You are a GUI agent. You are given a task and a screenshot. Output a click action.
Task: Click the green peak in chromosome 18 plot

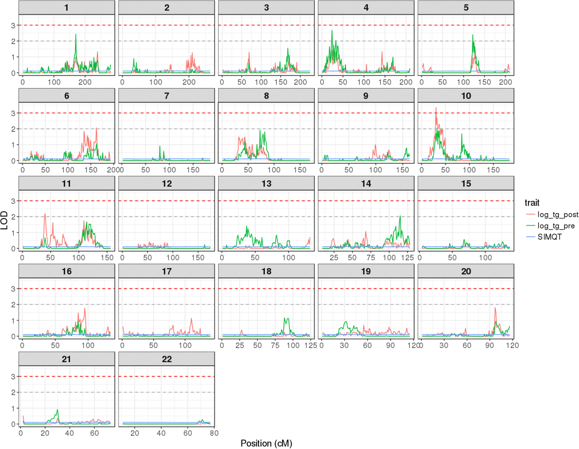click(285, 318)
